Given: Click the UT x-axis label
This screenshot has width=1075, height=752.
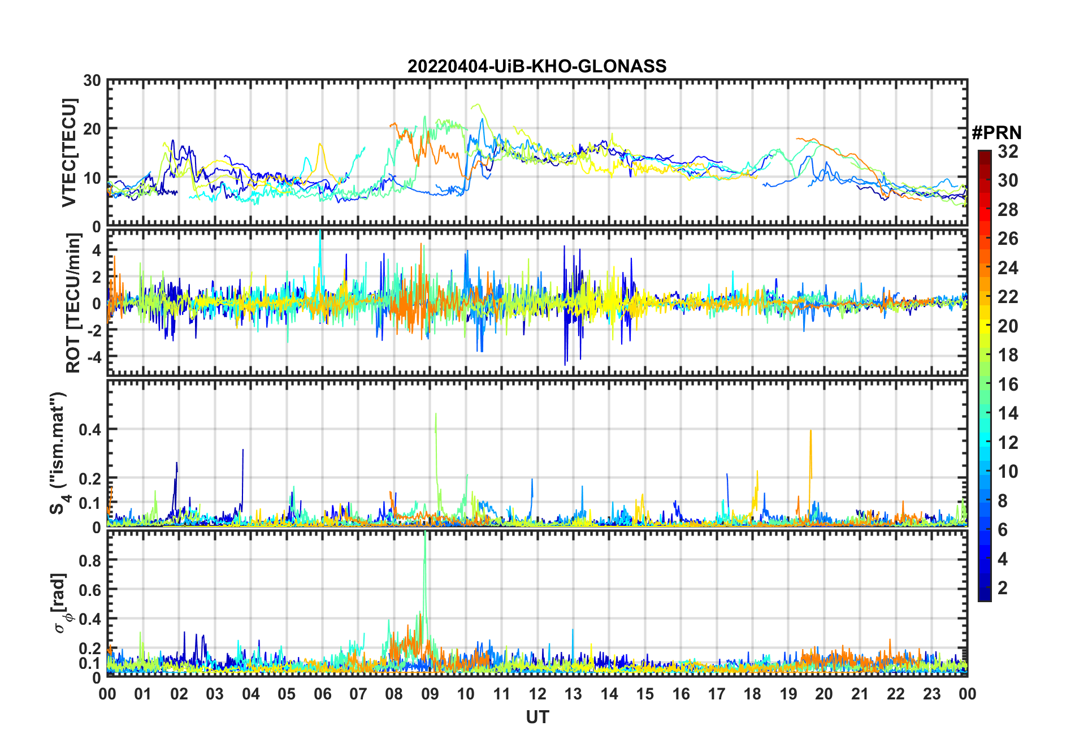Looking at the screenshot, I should click(x=537, y=717).
